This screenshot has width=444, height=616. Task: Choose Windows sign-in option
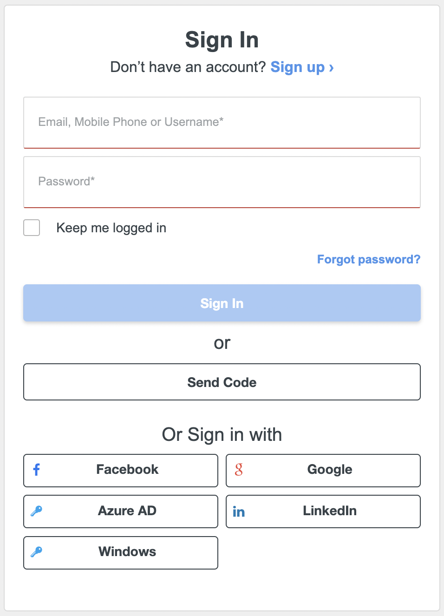[x=121, y=553]
